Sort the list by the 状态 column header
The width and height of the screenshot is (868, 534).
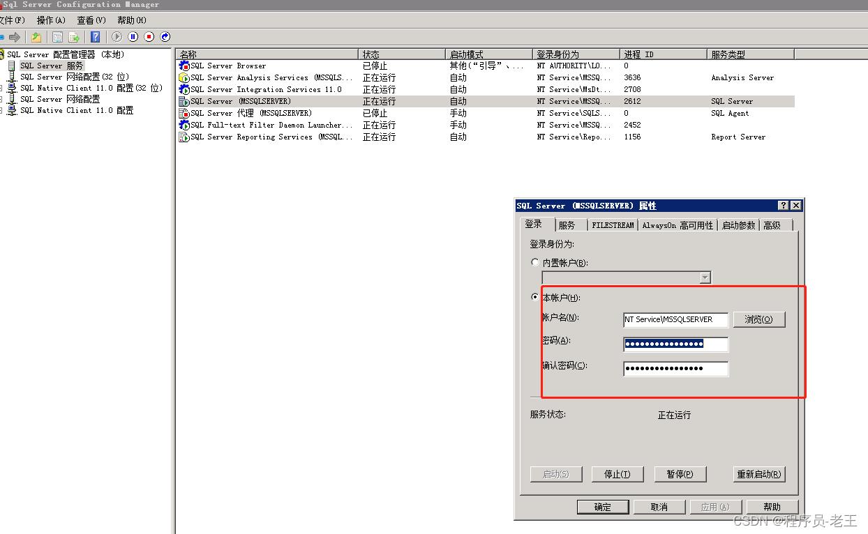(x=401, y=54)
